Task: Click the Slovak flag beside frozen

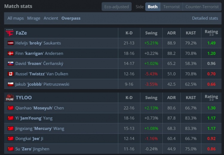Action: [x=10, y=64]
